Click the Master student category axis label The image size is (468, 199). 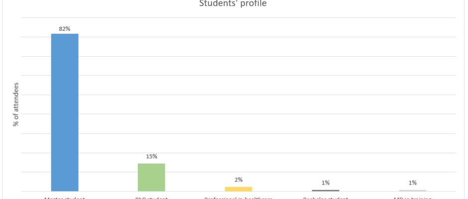(x=64, y=198)
